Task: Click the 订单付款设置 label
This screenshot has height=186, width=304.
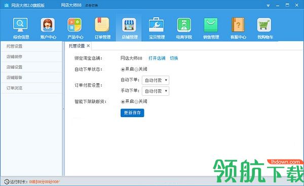Action: pyautogui.click(x=88, y=85)
